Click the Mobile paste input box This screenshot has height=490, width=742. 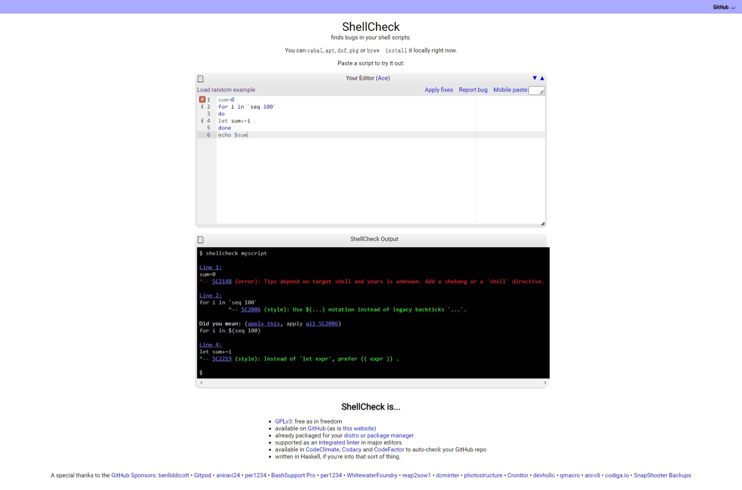536,90
